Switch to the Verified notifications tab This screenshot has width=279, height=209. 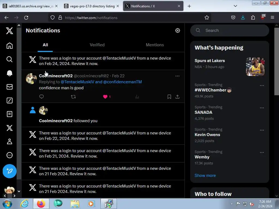click(97, 45)
